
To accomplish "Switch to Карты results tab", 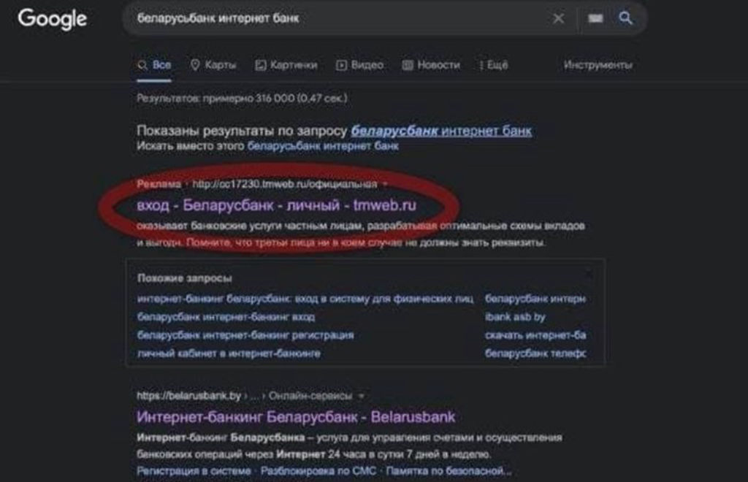I will 213,65.
